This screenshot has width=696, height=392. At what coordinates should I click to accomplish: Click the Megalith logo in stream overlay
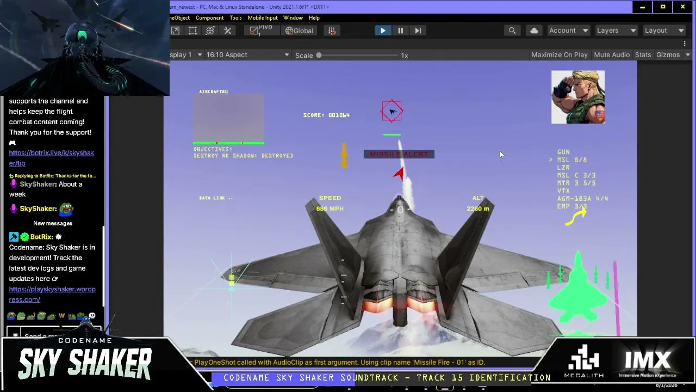pyautogui.click(x=584, y=361)
